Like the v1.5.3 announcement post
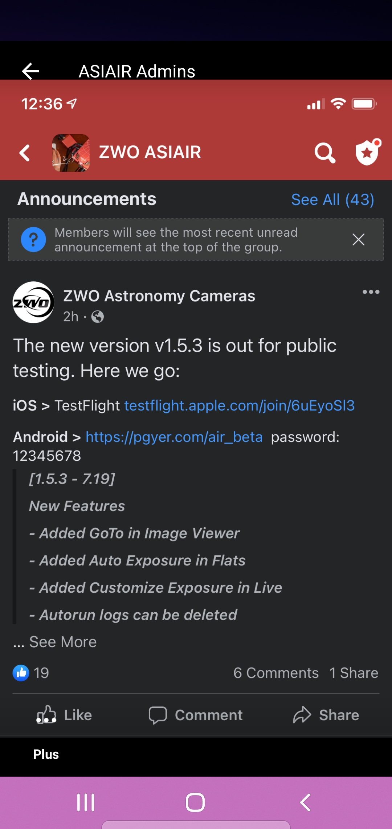392x829 pixels. tap(65, 715)
